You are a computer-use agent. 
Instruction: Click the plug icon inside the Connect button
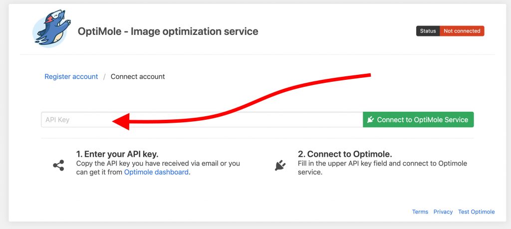(x=370, y=120)
